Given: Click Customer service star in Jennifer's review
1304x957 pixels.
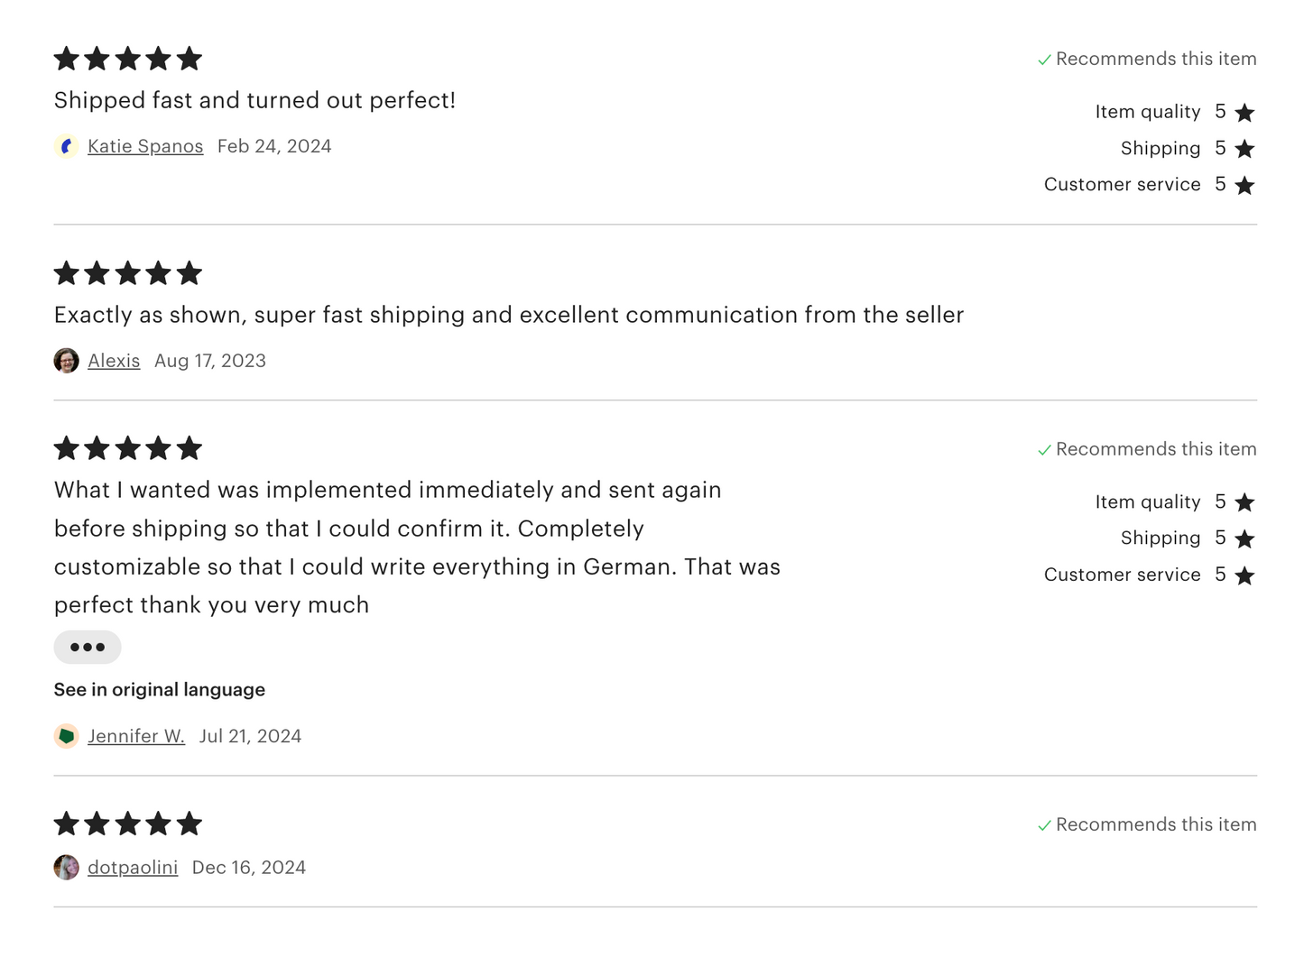Looking at the screenshot, I should pos(1244,575).
